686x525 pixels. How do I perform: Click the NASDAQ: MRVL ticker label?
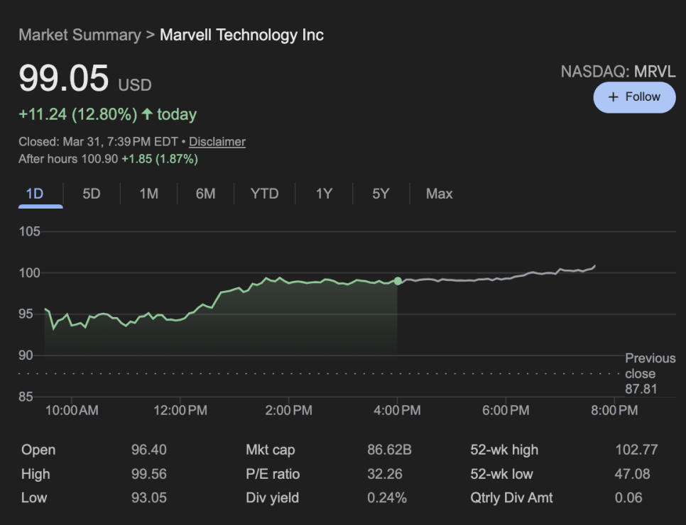pyautogui.click(x=618, y=72)
